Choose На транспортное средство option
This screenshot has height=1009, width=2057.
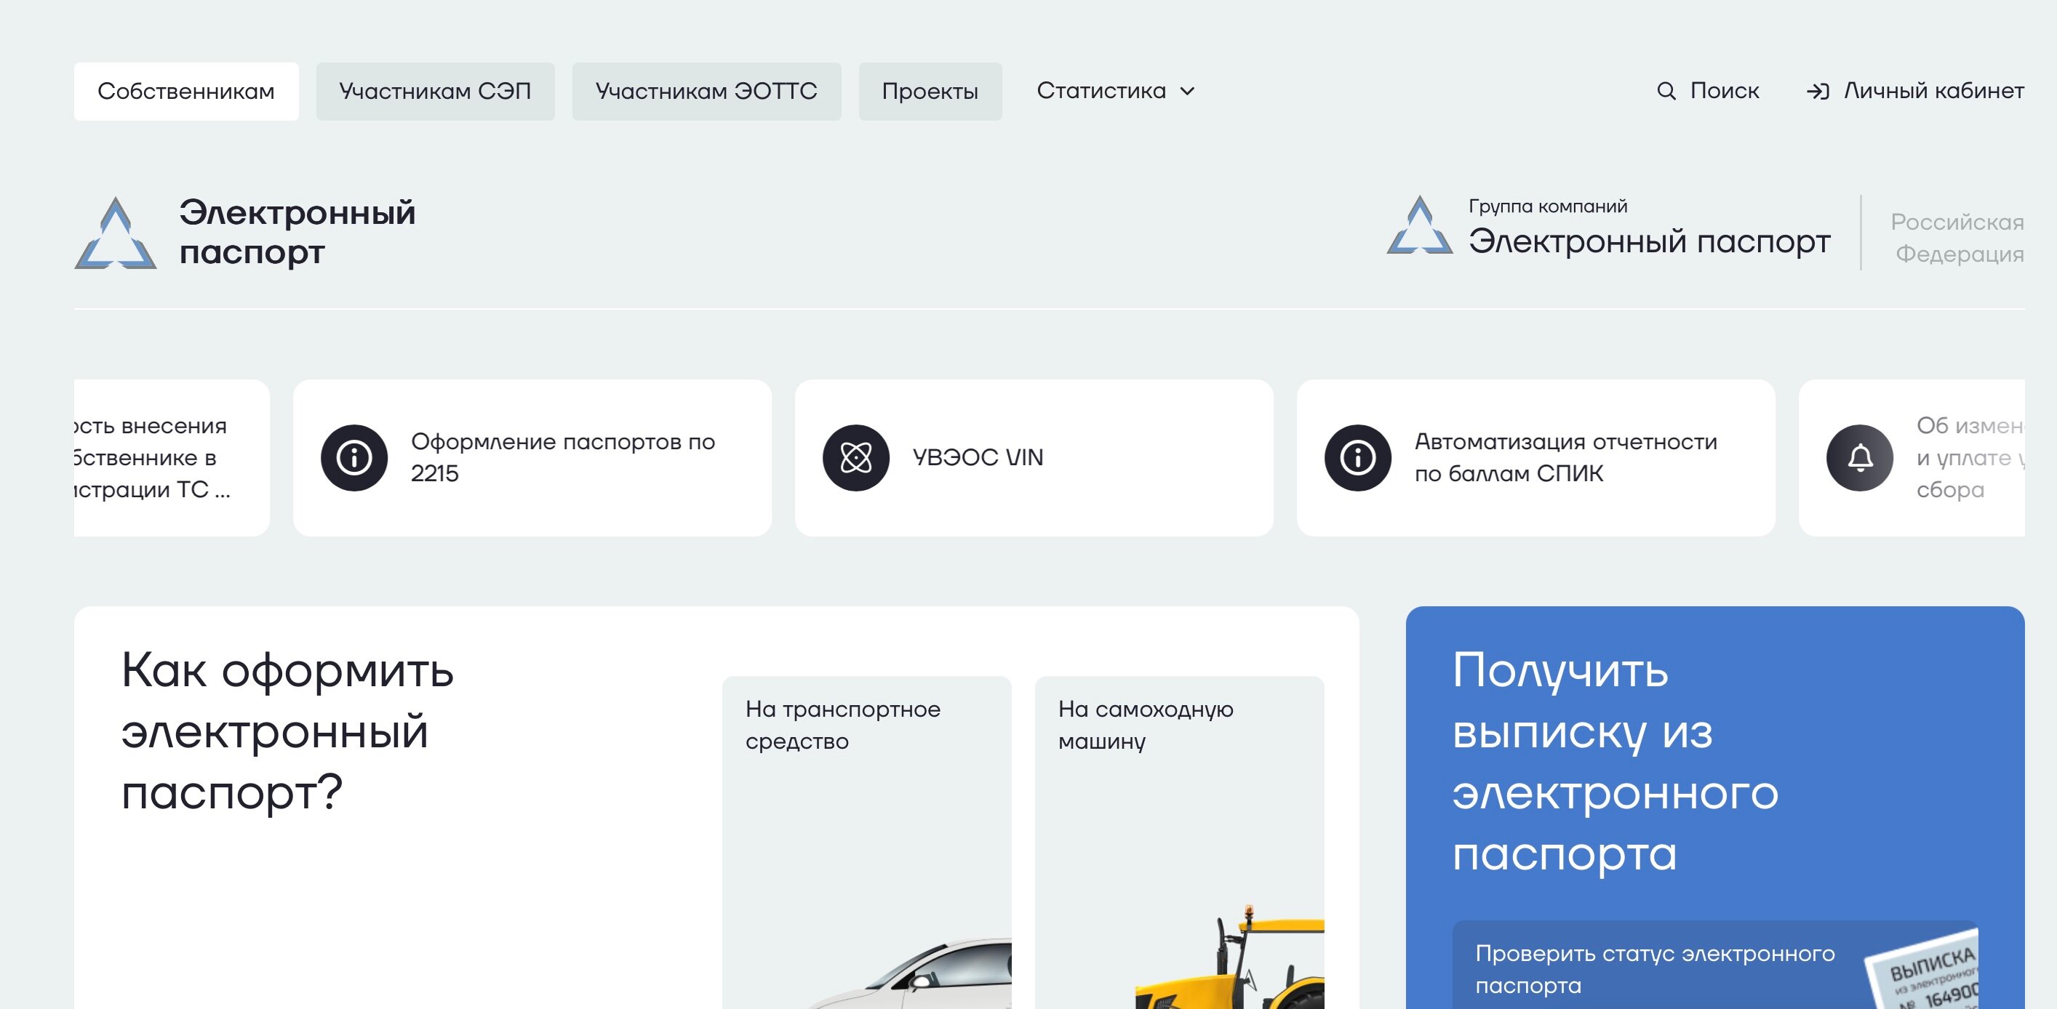click(x=867, y=842)
